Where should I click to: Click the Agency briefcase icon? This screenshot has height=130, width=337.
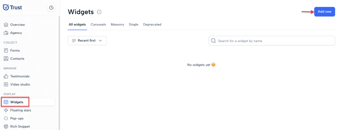click(6, 33)
